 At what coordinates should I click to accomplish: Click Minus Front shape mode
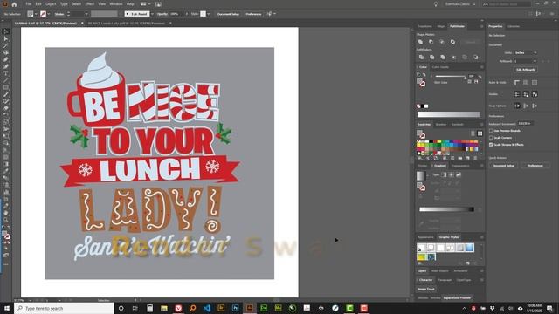(431, 42)
